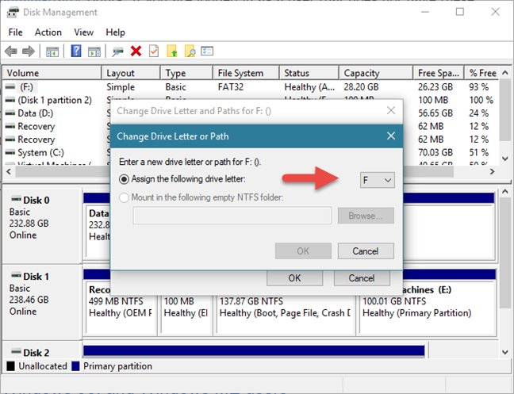Click the NTFS folder path input field

click(x=232, y=216)
